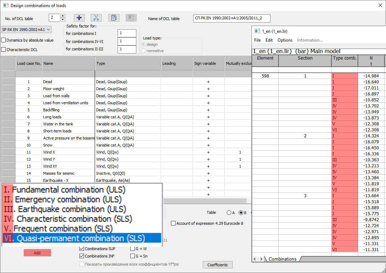Click the 1_en.lir window title icon
The width and height of the screenshot is (386, 273).
[x=257, y=31]
